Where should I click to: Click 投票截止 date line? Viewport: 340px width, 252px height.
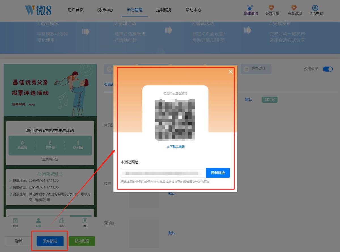pyautogui.click(x=34, y=187)
